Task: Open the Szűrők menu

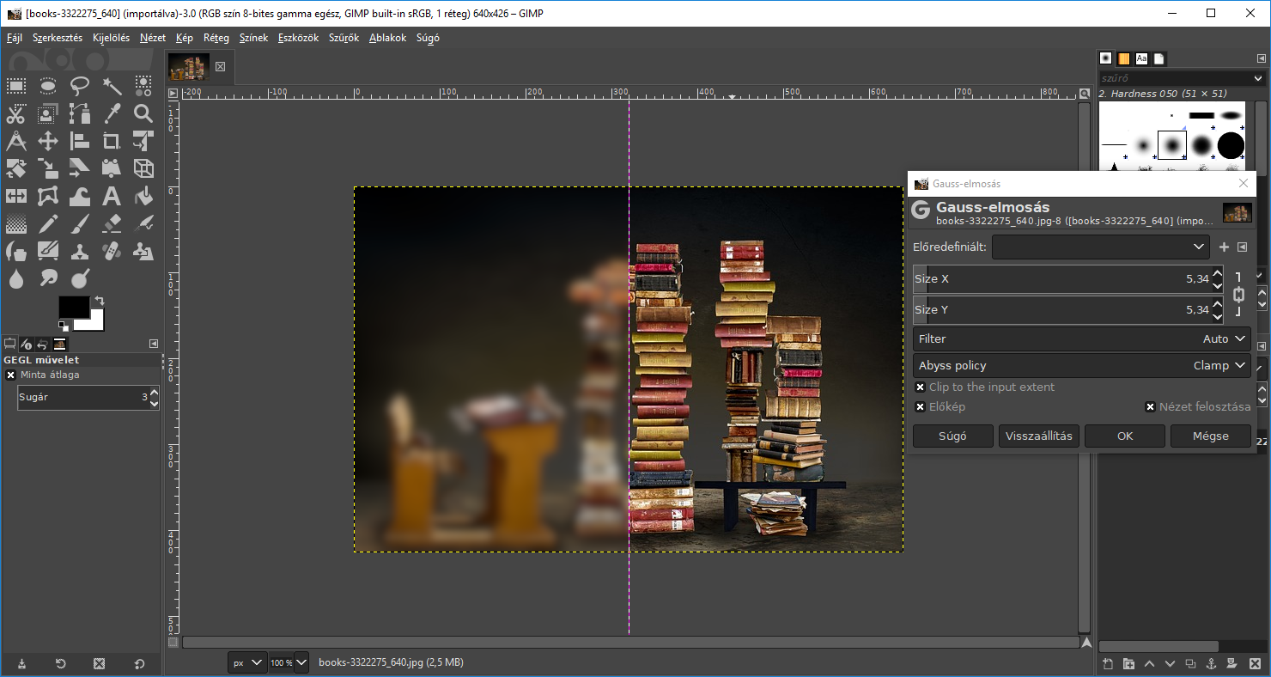Action: [344, 38]
